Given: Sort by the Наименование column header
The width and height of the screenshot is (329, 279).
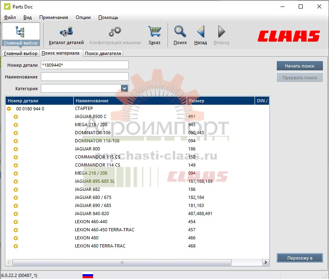Looking at the screenshot, I should tap(130, 101).
